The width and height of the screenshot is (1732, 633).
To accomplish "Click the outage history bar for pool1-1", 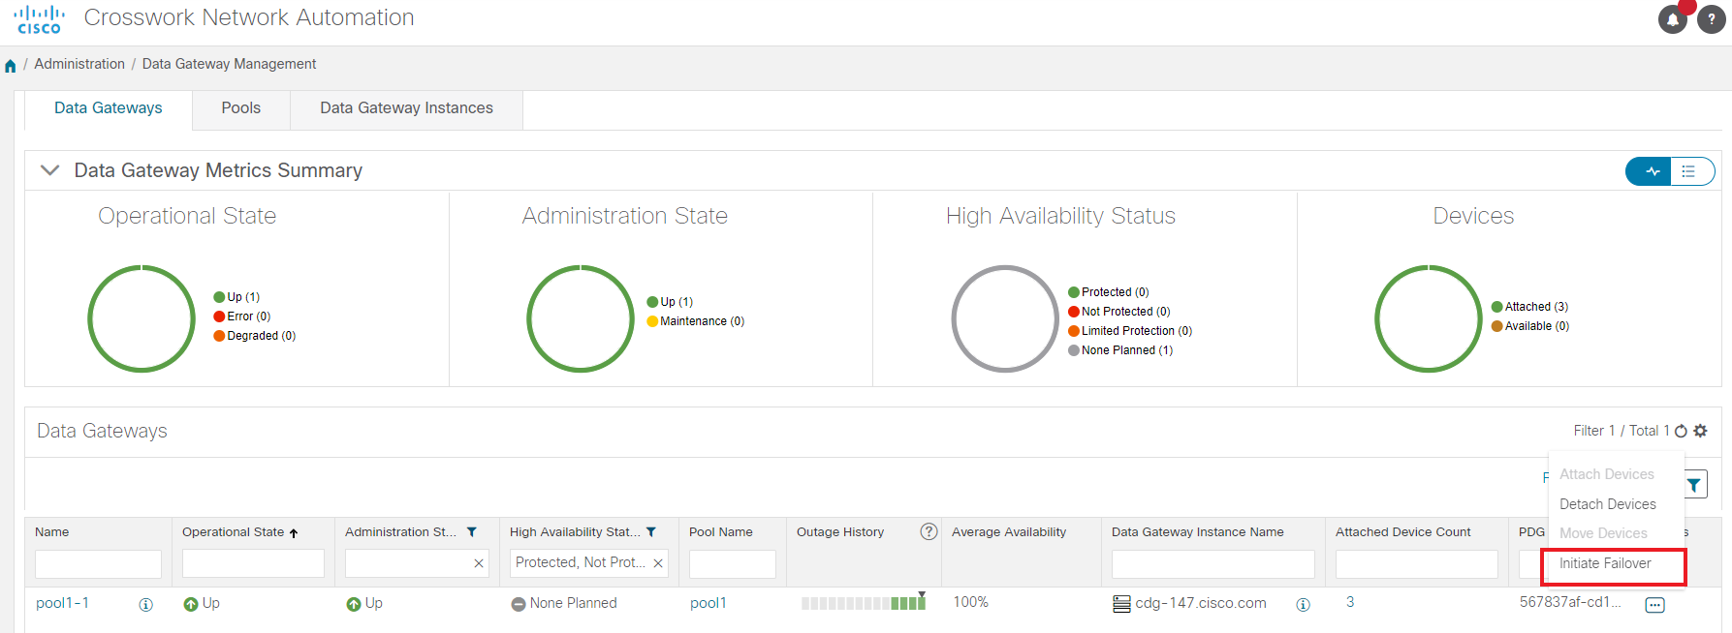I will (864, 603).
